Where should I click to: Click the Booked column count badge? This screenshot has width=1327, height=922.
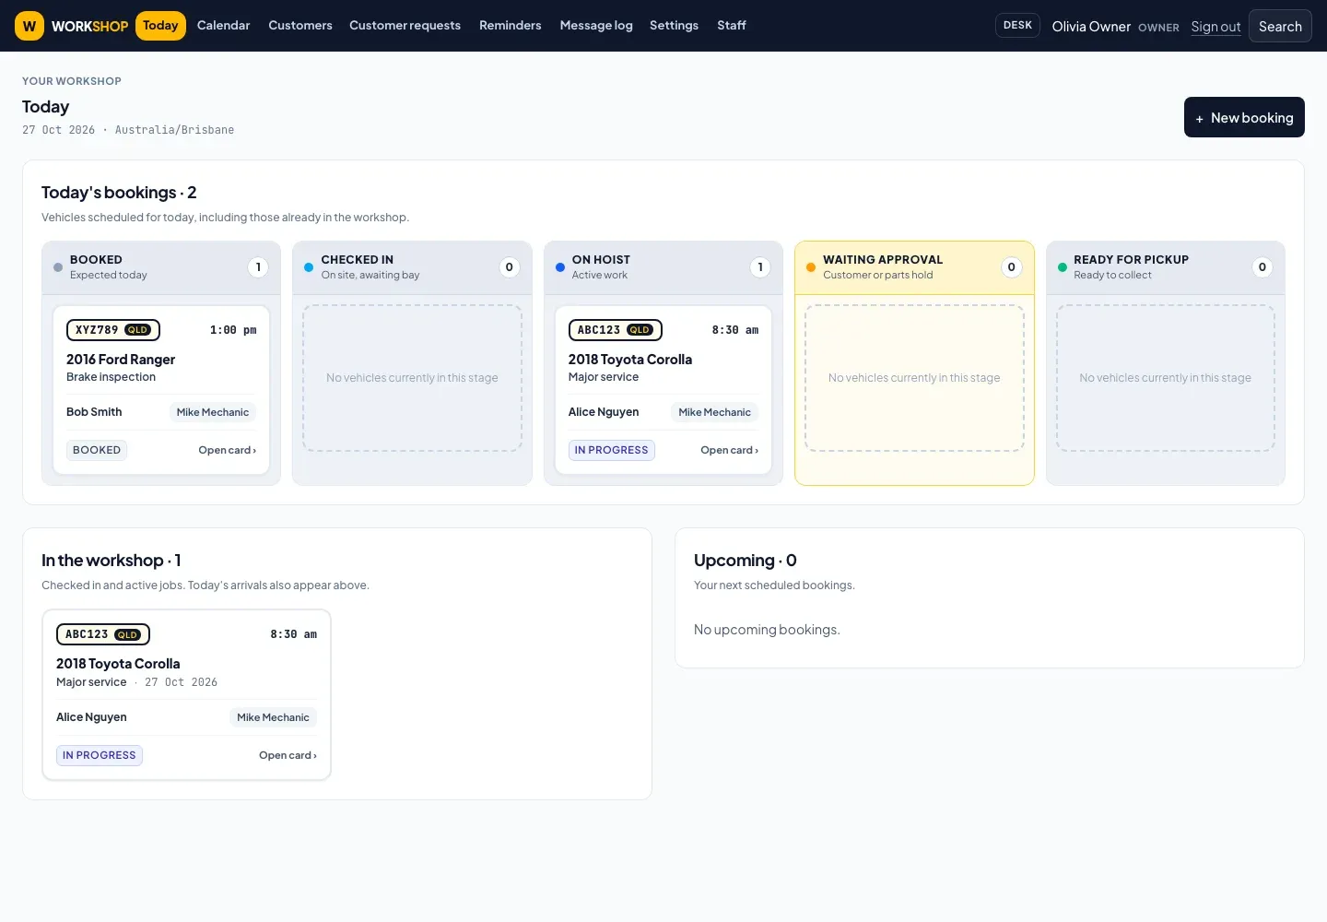(258, 267)
